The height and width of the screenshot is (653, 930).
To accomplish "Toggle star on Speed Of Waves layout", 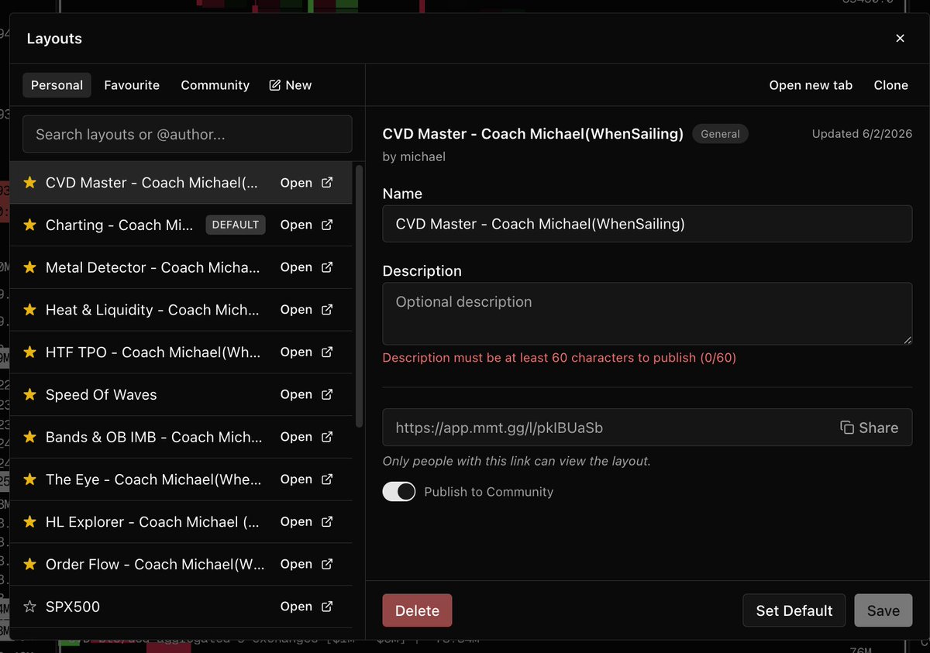I will (29, 394).
